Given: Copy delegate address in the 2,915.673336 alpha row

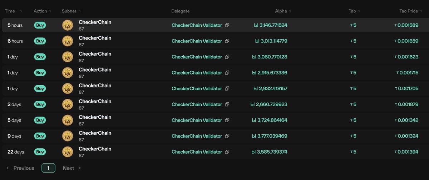Looking at the screenshot, I should 227,73.
